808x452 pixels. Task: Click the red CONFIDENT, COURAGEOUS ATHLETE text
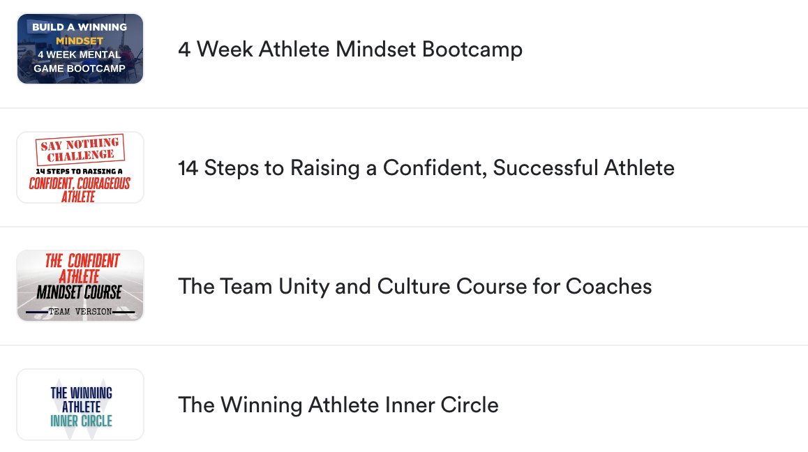pos(80,190)
